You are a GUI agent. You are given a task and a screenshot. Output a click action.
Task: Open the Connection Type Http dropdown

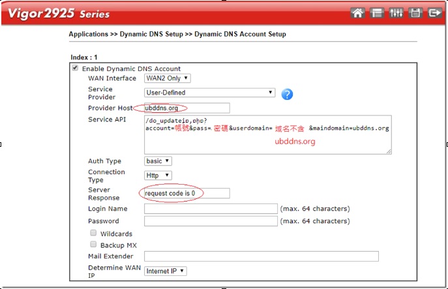click(x=158, y=175)
